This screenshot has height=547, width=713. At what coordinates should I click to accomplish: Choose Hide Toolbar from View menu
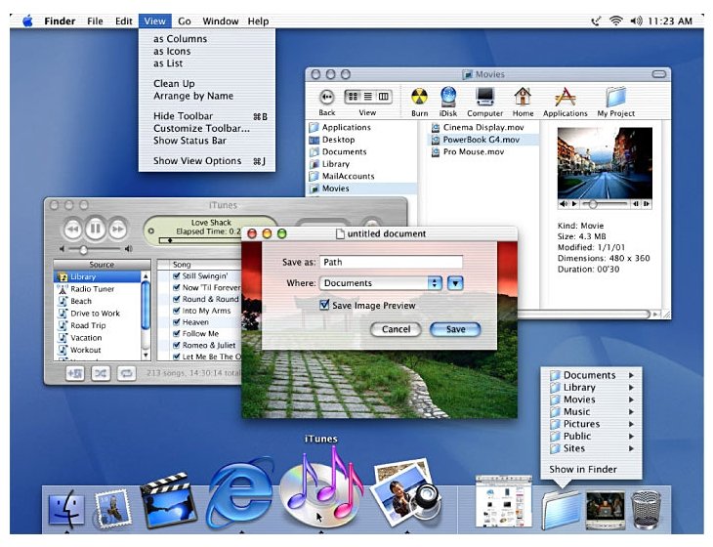click(x=207, y=116)
